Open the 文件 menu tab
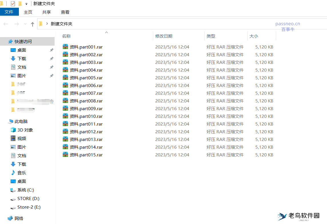 (9, 12)
